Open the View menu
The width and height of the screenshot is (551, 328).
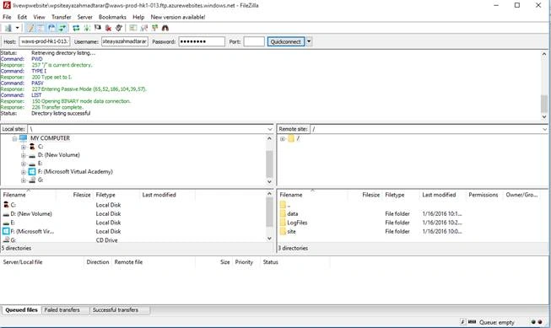[39, 17]
